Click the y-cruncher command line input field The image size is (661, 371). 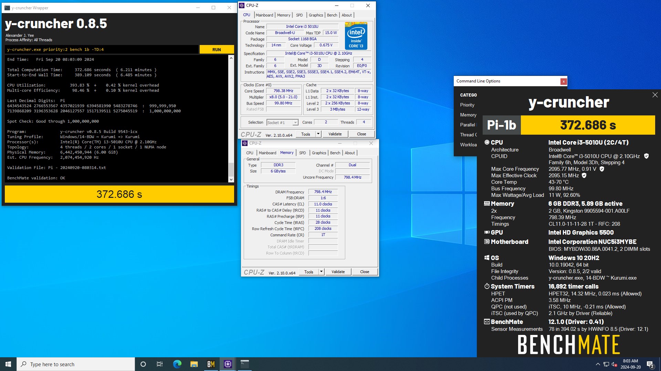tap(102, 49)
